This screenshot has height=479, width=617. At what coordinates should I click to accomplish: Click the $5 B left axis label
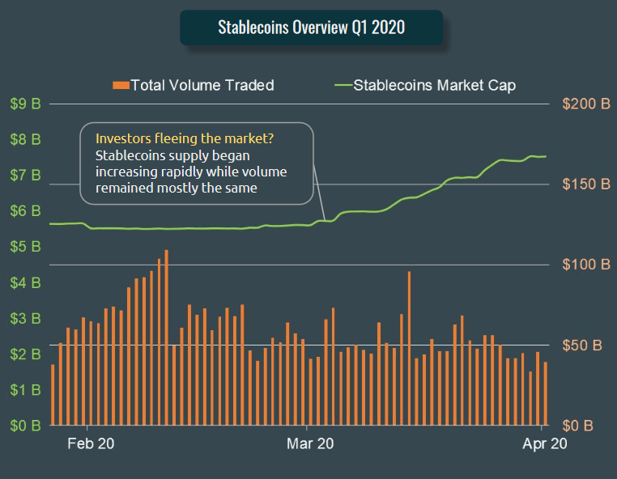click(26, 247)
